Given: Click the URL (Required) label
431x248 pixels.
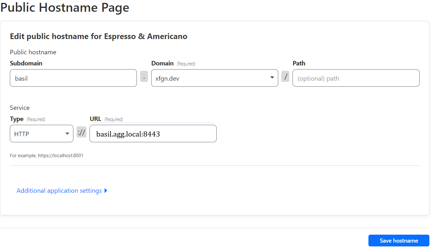Looking at the screenshot, I should pyautogui.click(x=106, y=119).
